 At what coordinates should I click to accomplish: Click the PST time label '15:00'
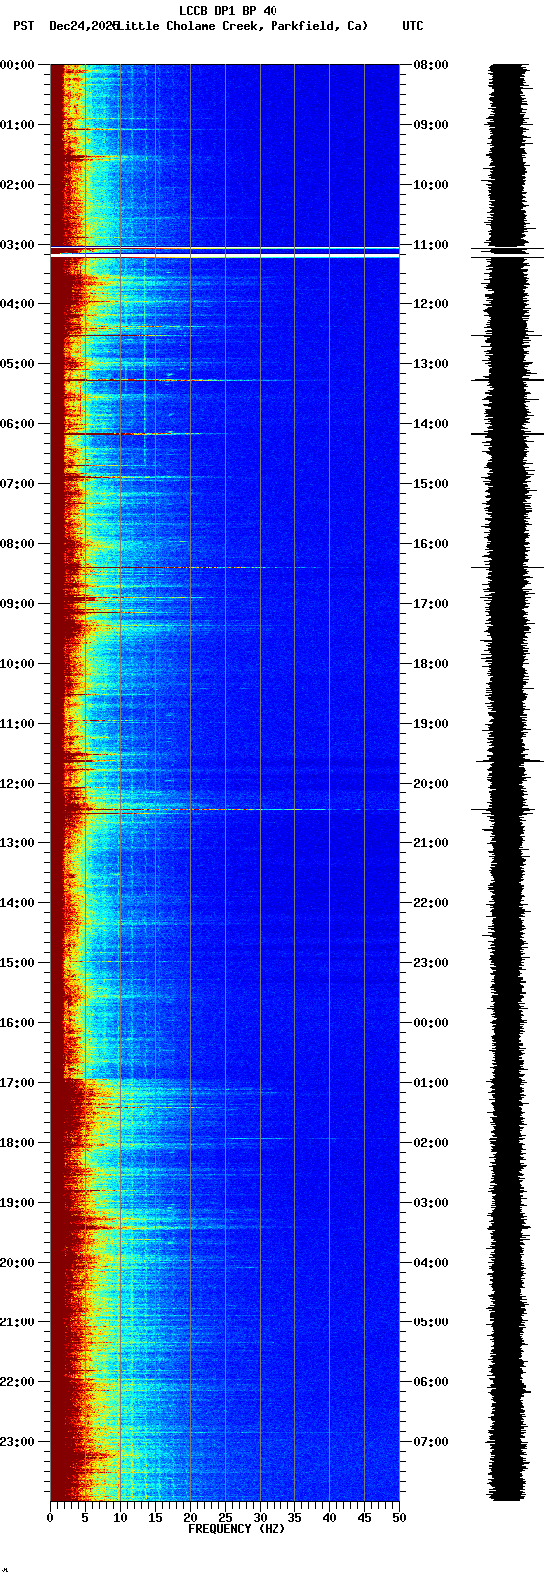(16, 963)
